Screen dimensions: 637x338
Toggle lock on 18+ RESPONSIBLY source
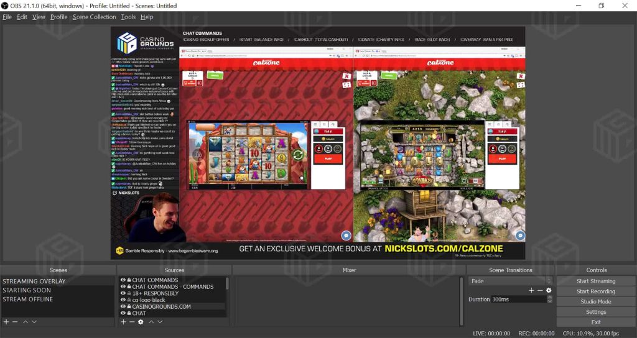click(x=129, y=293)
